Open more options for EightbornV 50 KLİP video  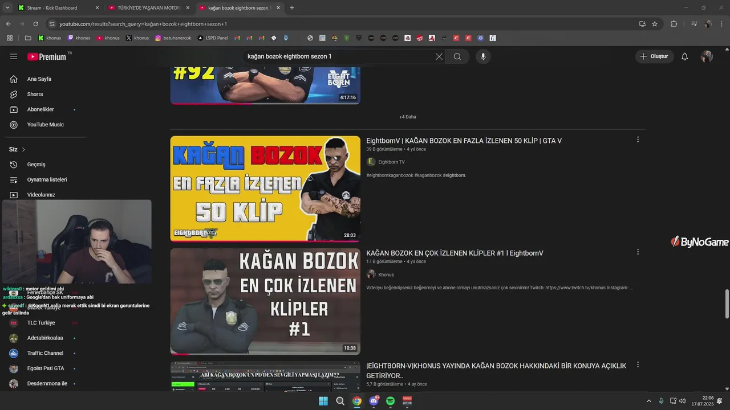coord(638,140)
